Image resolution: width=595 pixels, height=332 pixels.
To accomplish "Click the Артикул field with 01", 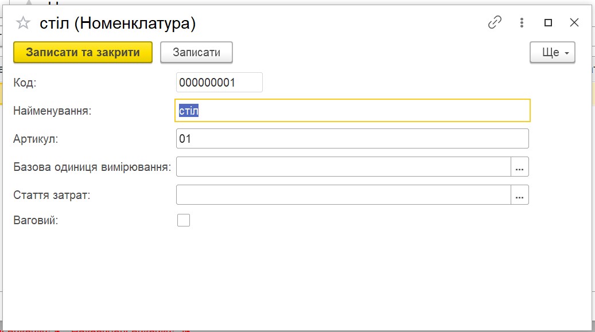I will click(352, 139).
